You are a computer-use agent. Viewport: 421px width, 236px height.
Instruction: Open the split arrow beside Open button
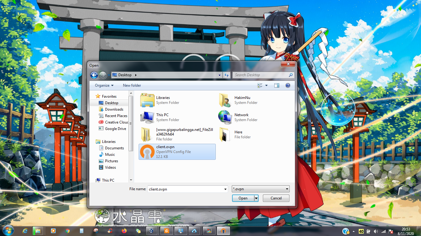(x=256, y=198)
